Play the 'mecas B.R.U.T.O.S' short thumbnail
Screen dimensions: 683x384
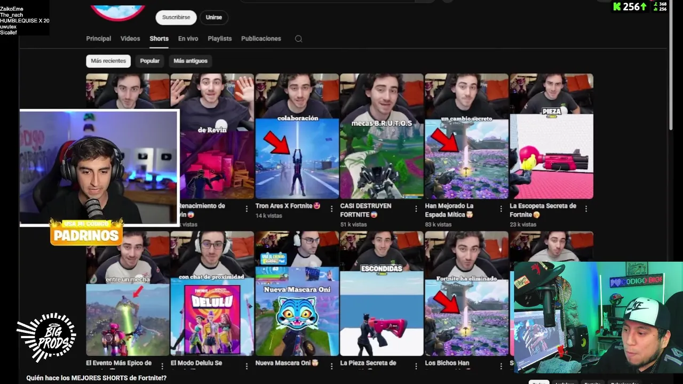coord(382,136)
